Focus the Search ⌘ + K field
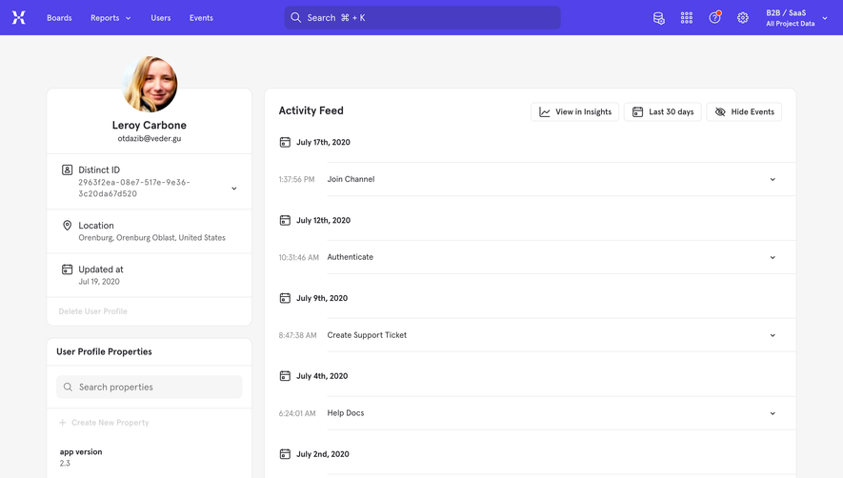843x478 pixels. [x=423, y=18]
